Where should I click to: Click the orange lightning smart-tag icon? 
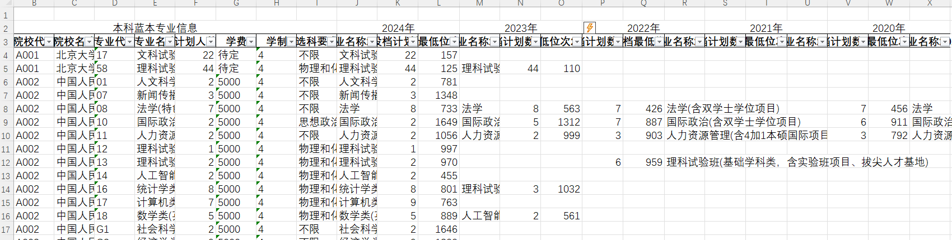[x=589, y=28]
